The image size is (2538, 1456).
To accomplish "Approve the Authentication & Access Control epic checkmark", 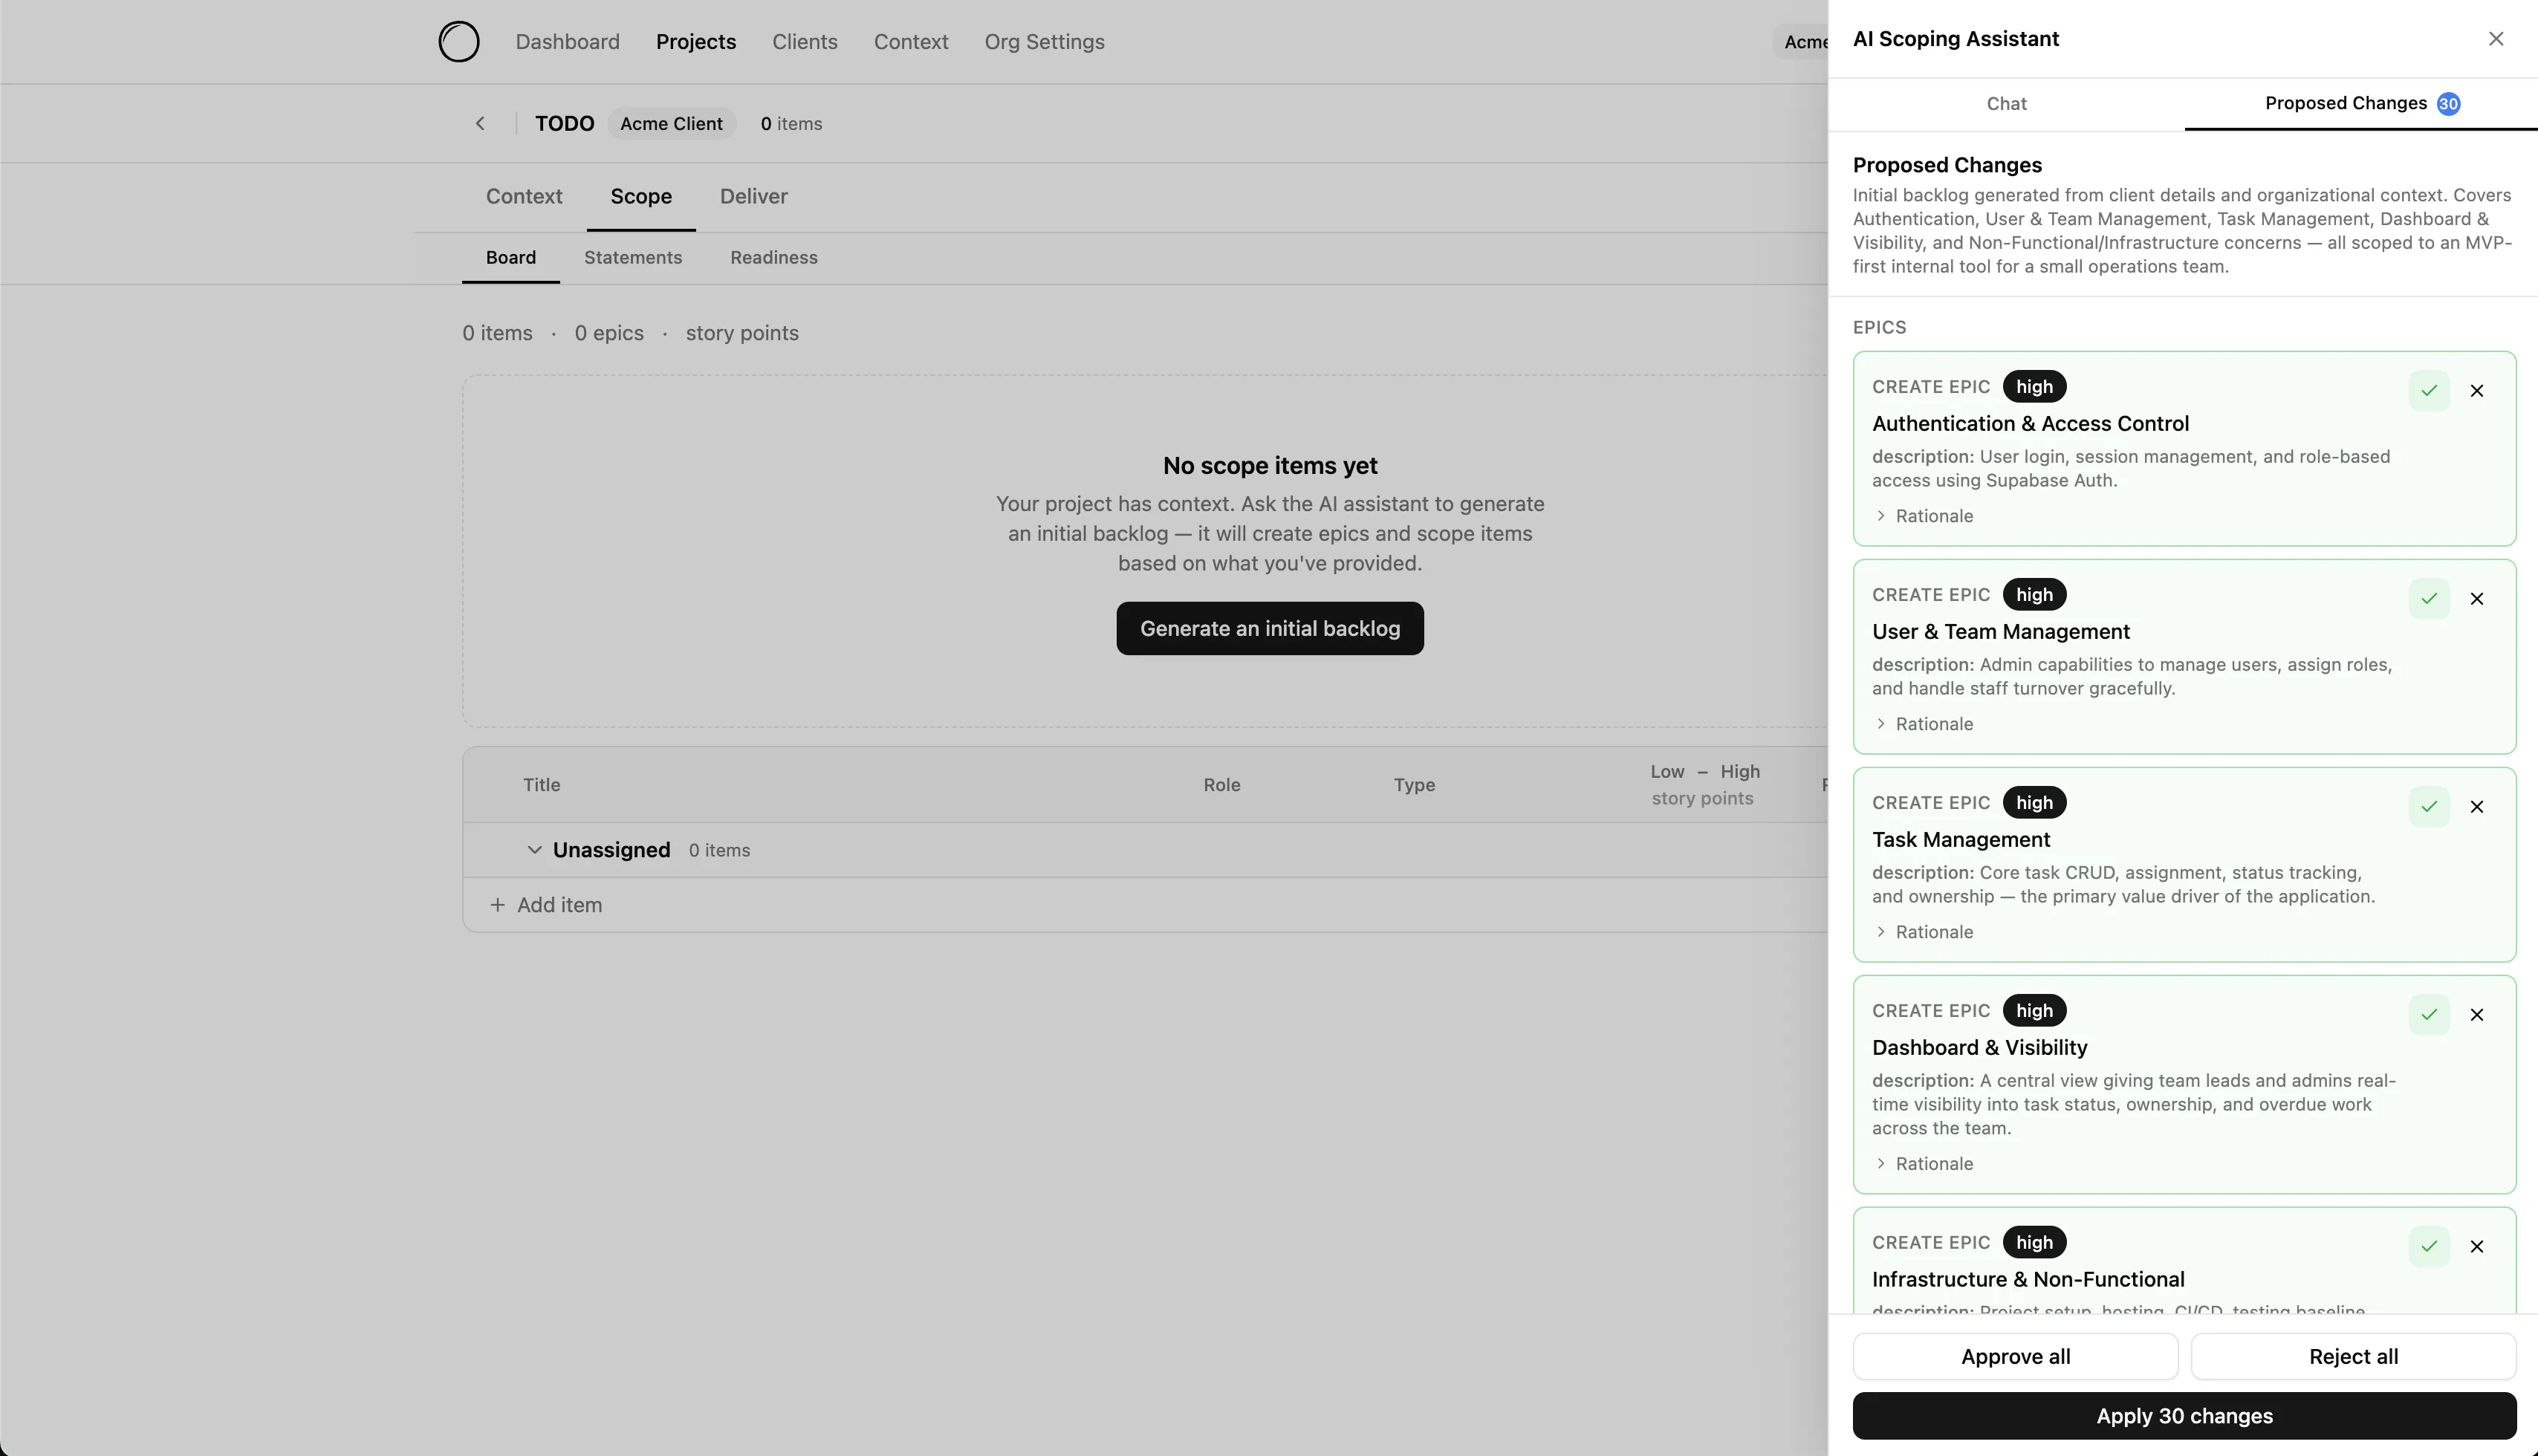I will 2428,391.
